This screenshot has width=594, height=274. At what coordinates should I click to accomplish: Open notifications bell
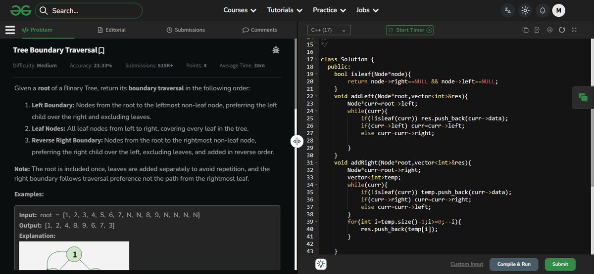(x=543, y=10)
